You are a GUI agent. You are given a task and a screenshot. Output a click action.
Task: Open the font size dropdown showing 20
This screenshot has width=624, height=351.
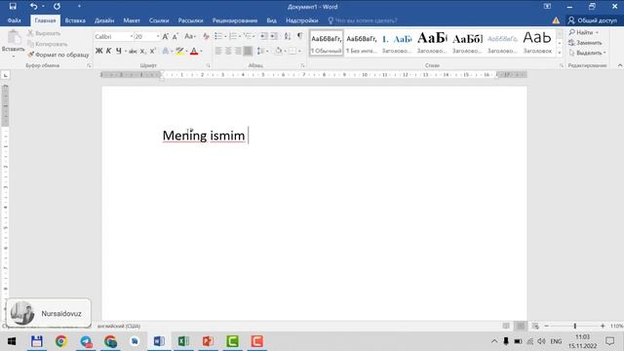tap(158, 37)
